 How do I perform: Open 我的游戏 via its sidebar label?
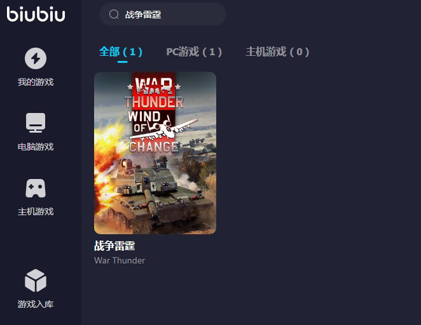tap(36, 82)
